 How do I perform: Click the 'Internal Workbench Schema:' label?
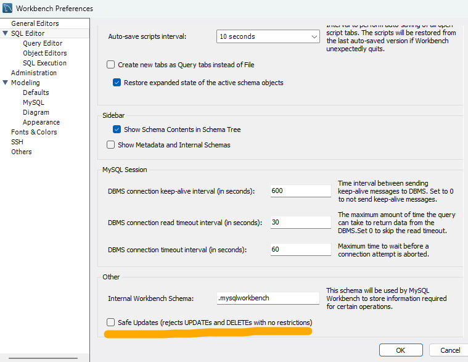pyautogui.click(x=150, y=298)
